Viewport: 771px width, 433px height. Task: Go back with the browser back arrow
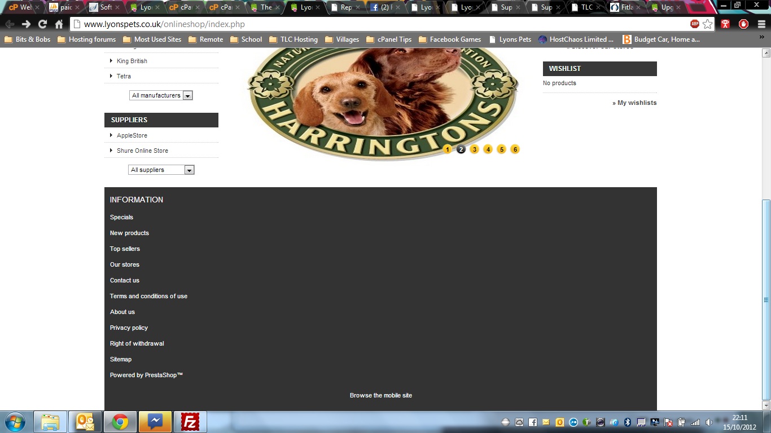(x=10, y=24)
